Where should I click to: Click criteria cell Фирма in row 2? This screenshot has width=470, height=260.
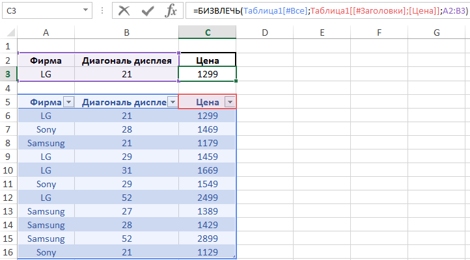pyautogui.click(x=46, y=60)
